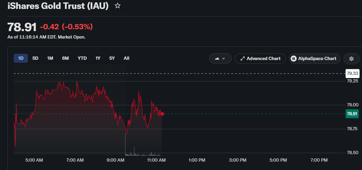Click the 78.75 price axis label
Image resolution: width=362 pixels, height=170 pixels.
click(x=352, y=129)
